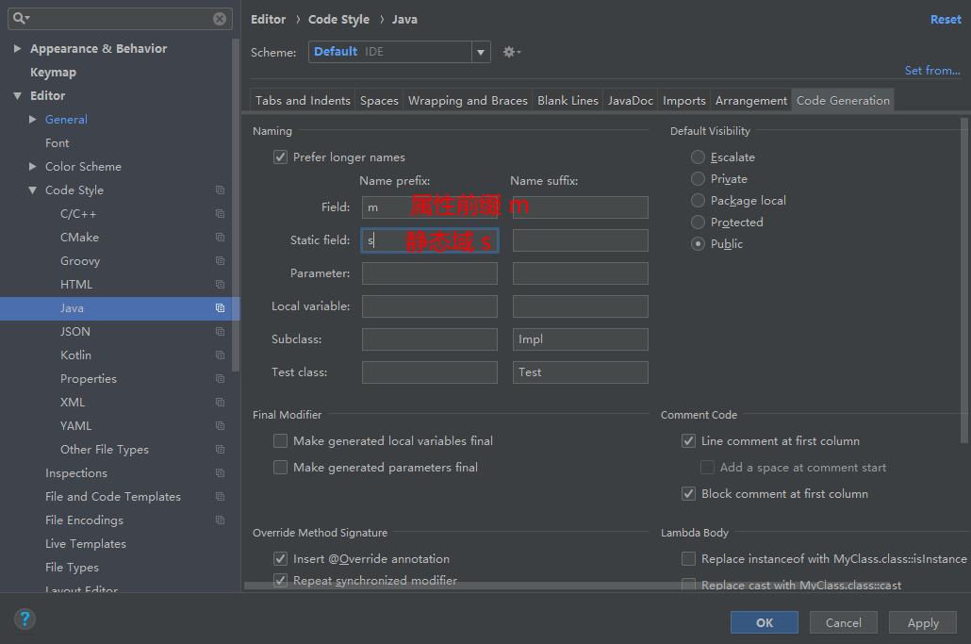Click the copy icon next to HTML

point(220,284)
